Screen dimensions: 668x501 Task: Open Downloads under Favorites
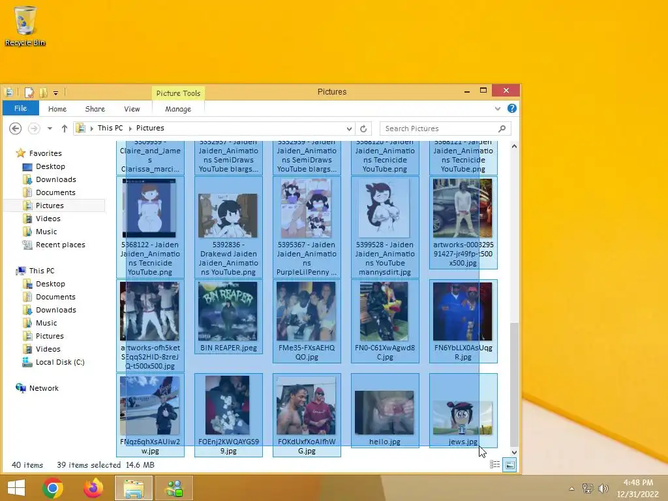56,179
